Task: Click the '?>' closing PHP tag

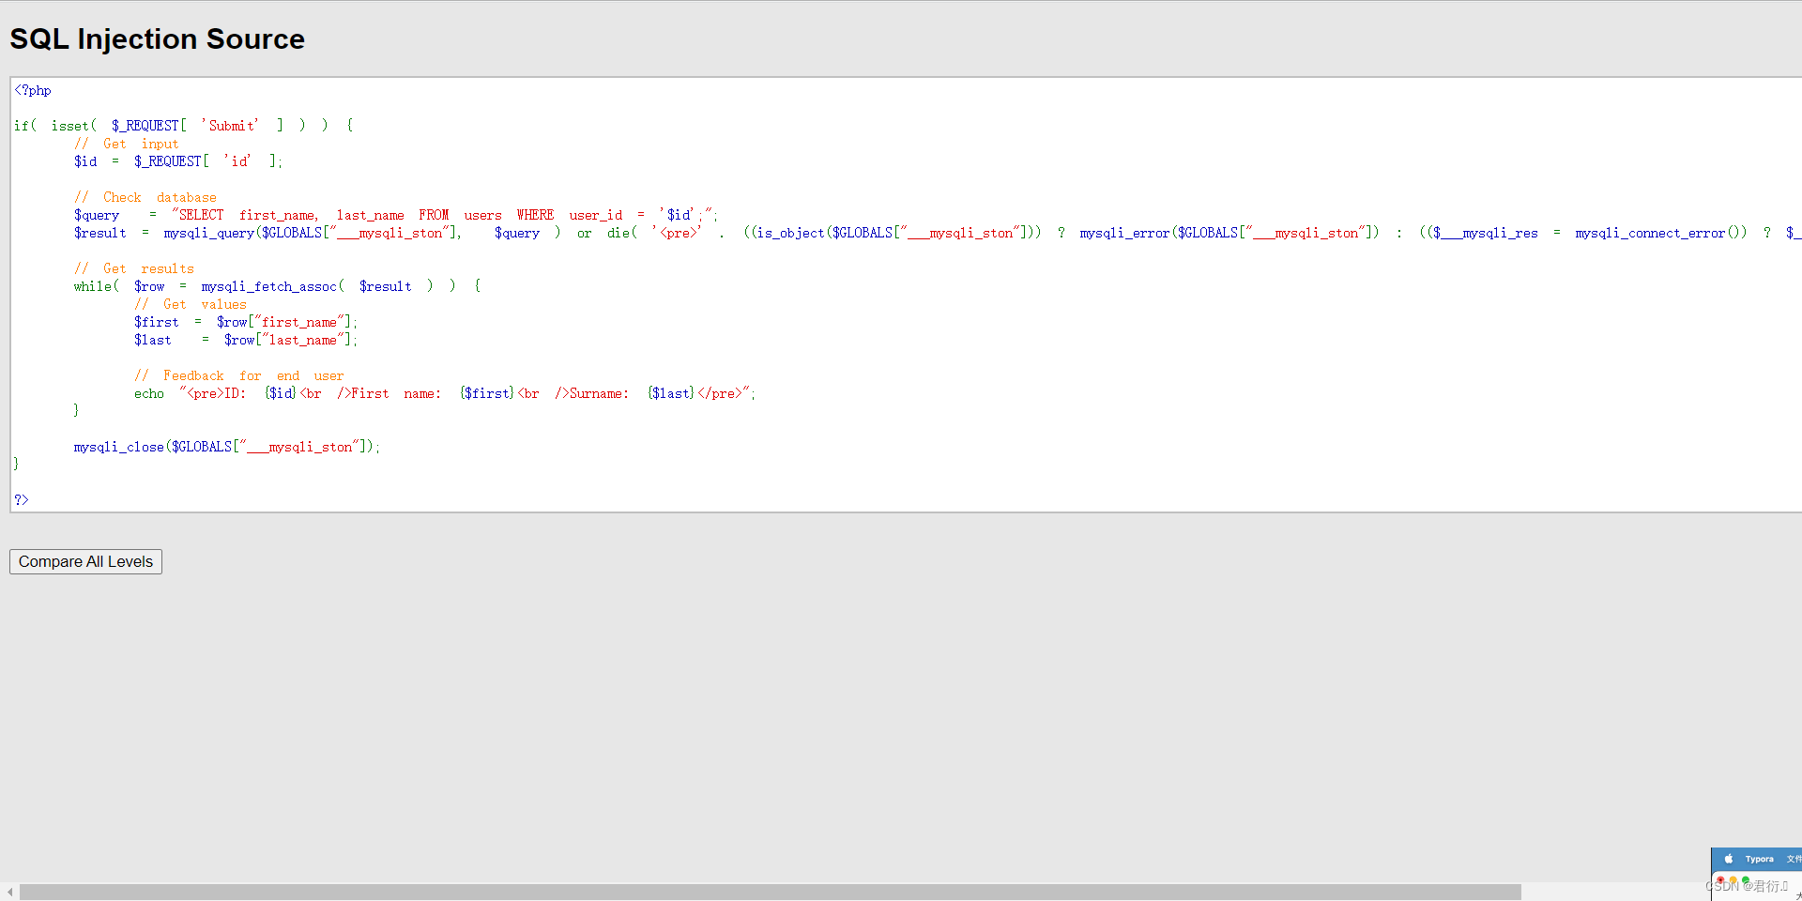Action: (22, 500)
